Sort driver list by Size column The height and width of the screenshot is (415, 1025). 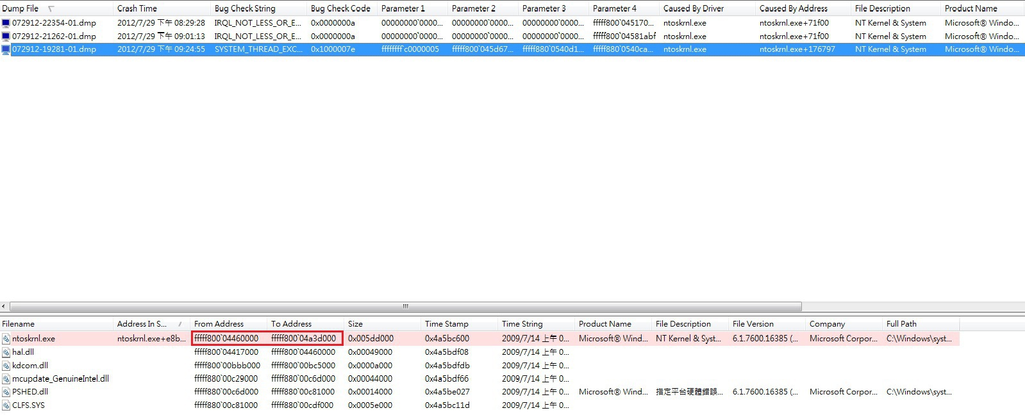tap(383, 324)
